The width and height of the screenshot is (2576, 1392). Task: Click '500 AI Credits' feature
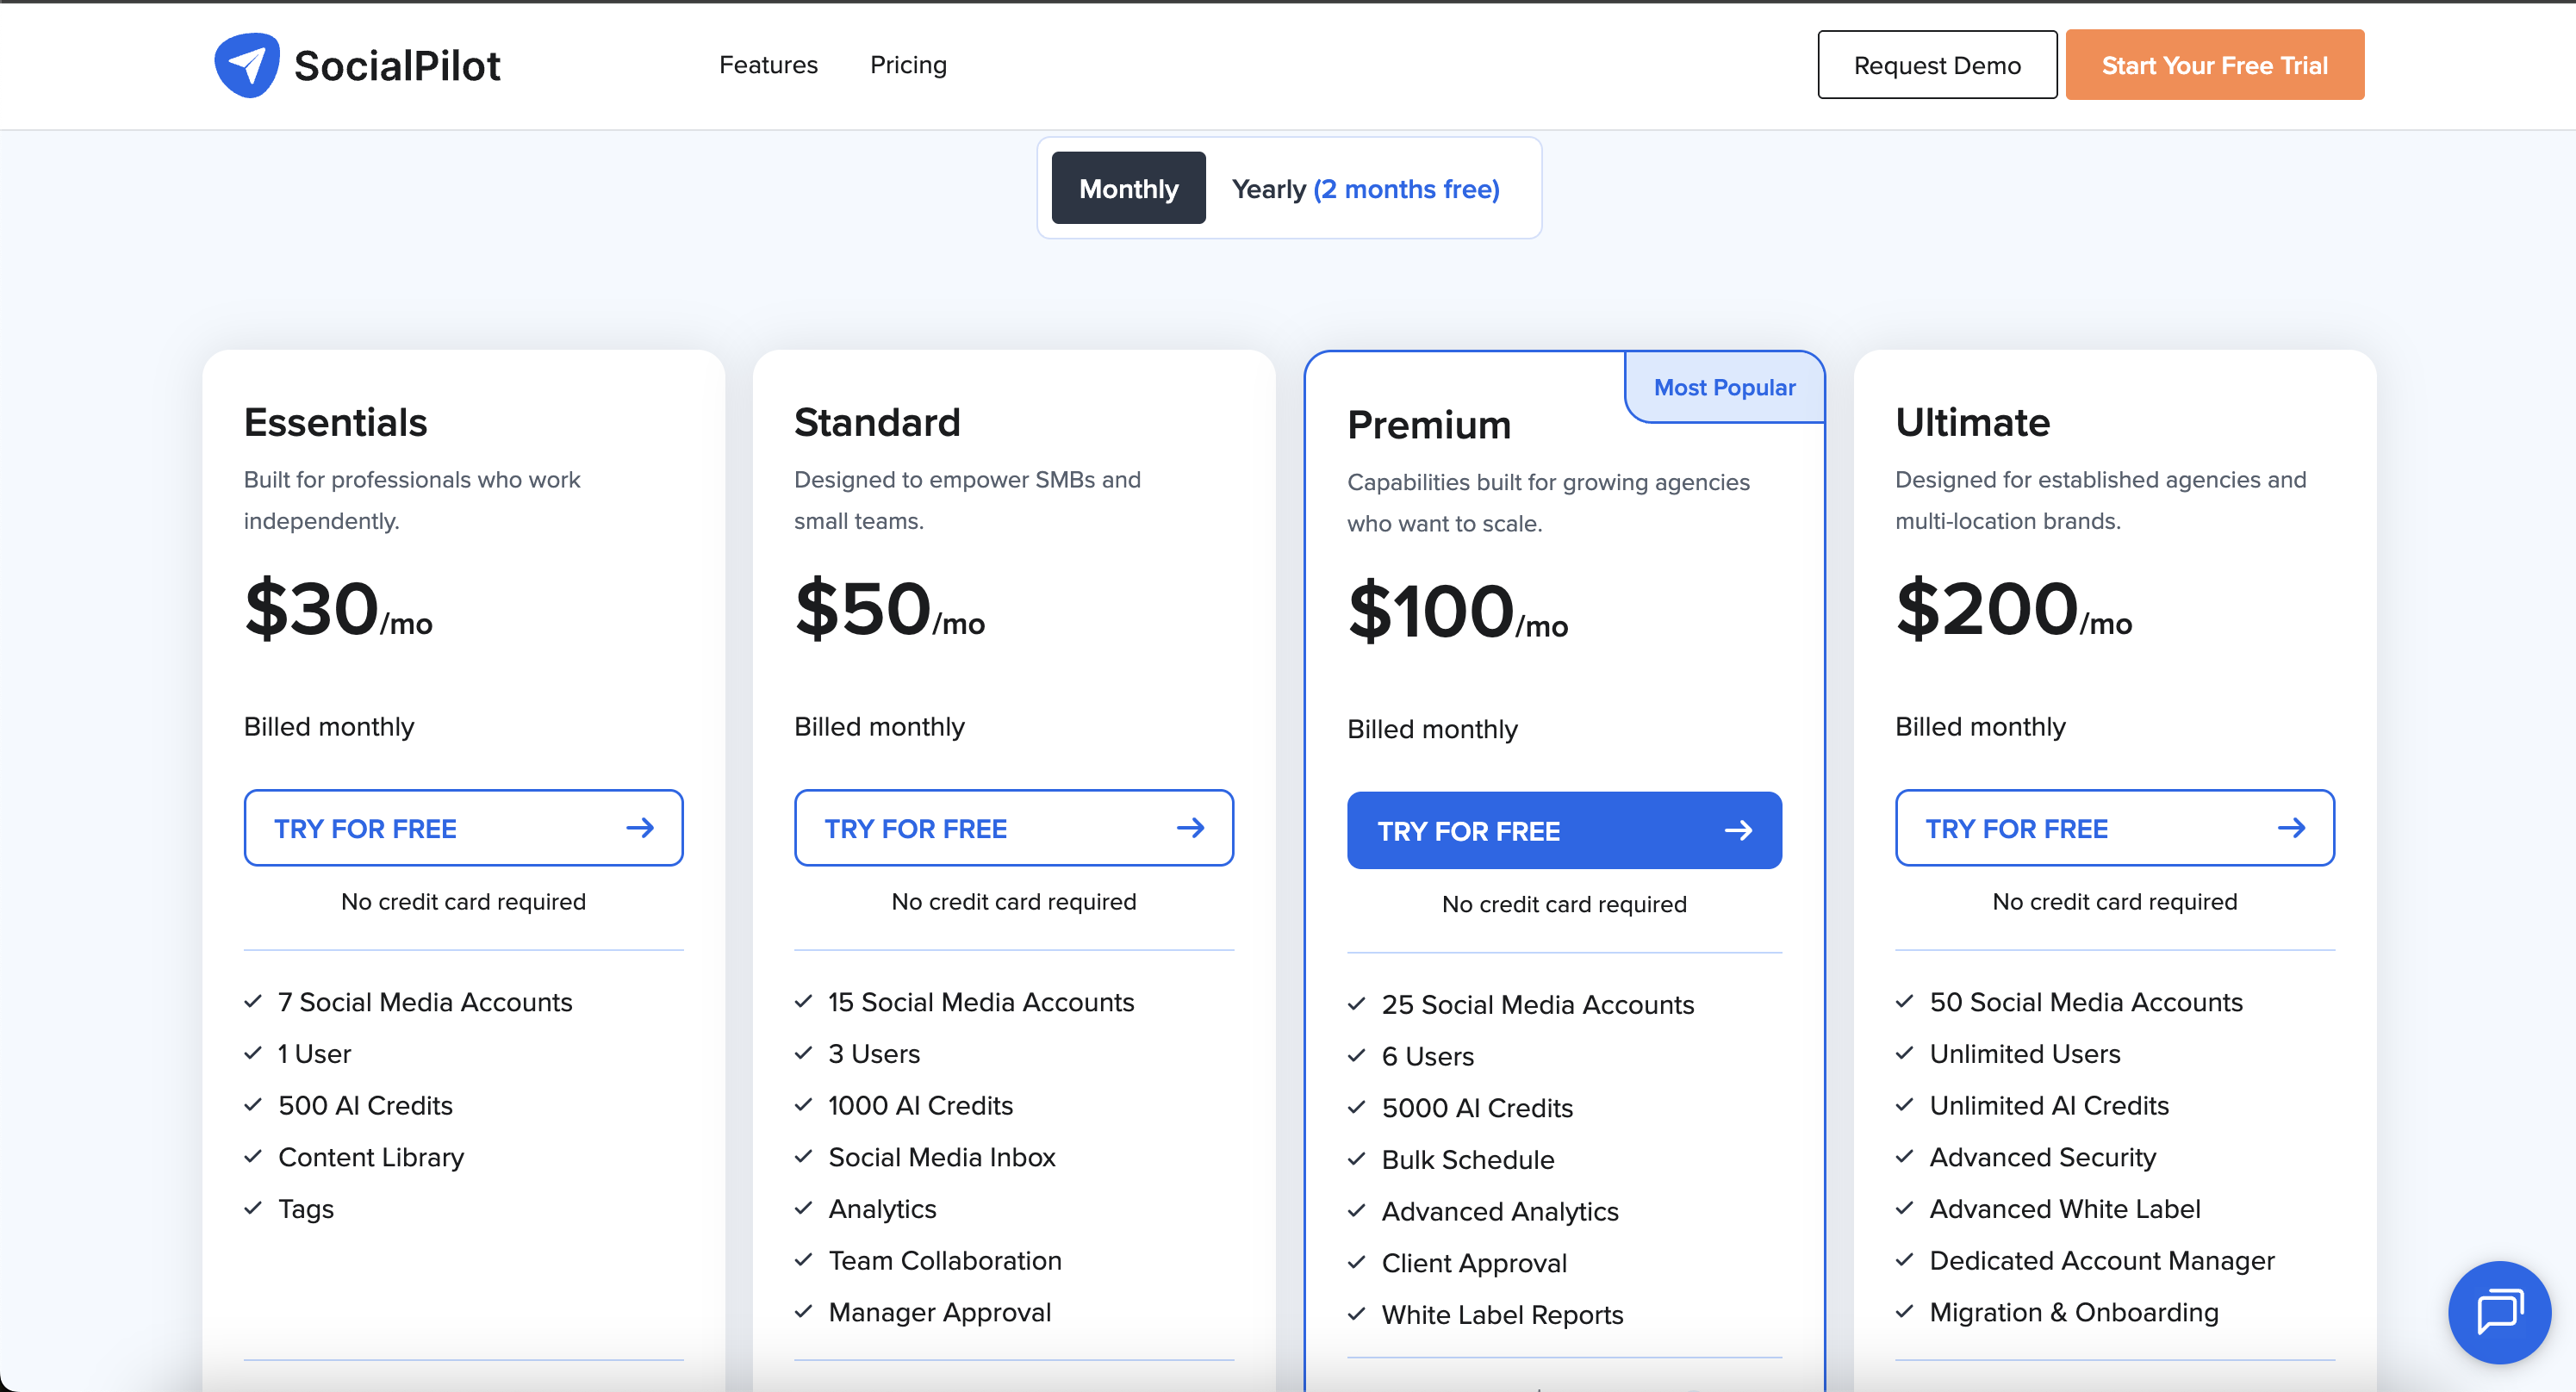(x=365, y=1105)
